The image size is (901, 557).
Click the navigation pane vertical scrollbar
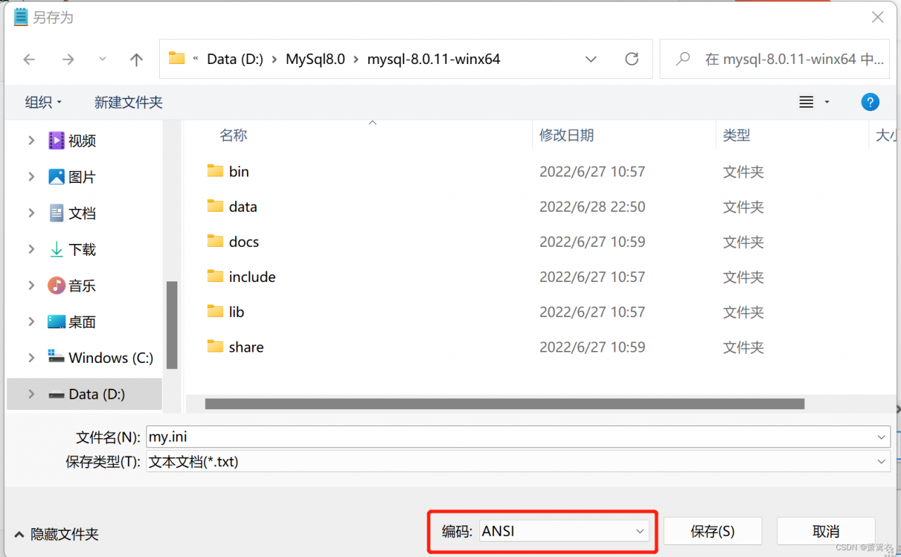[172, 325]
